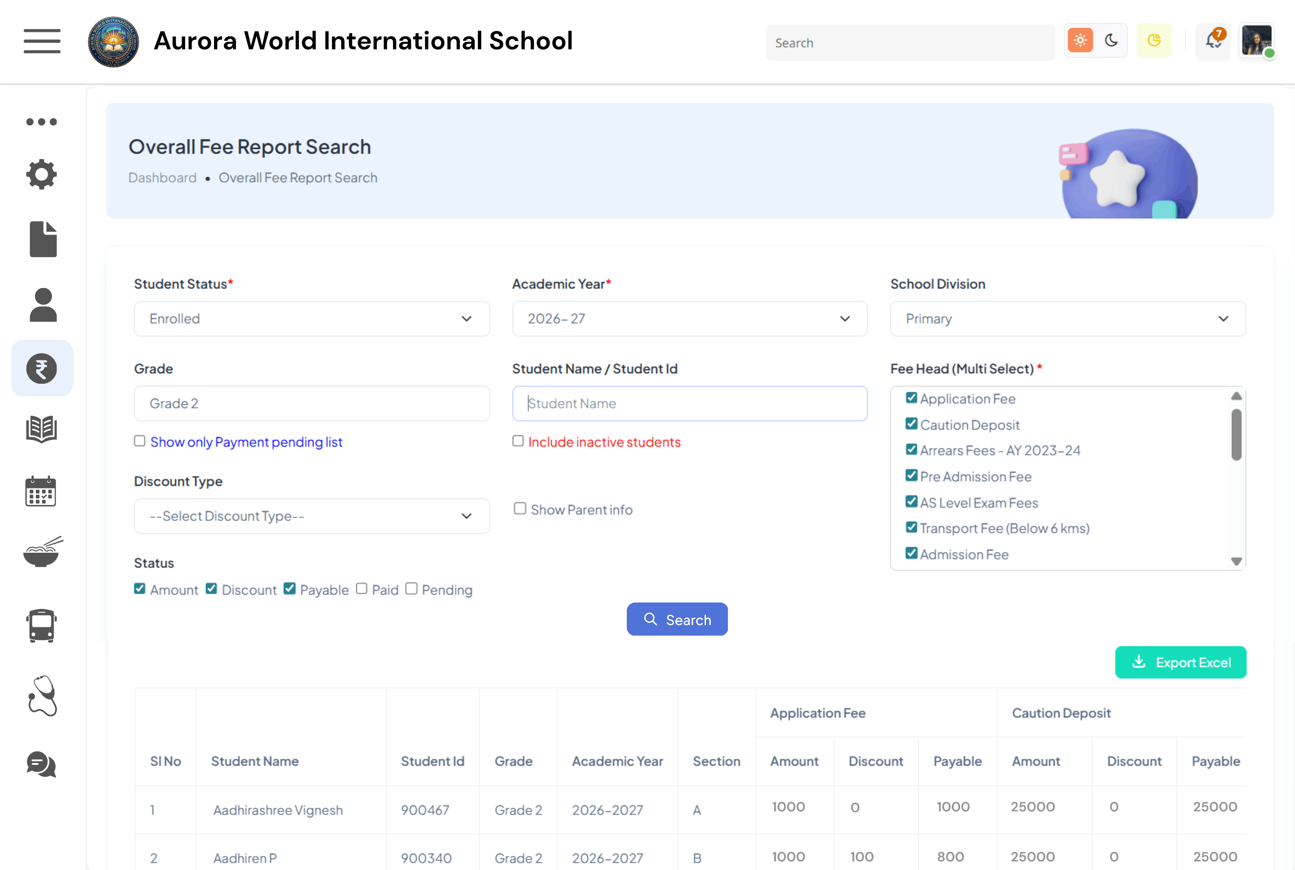Screen dimensions: 1295x870
Task: Click the notification bell icon
Action: (x=1213, y=41)
